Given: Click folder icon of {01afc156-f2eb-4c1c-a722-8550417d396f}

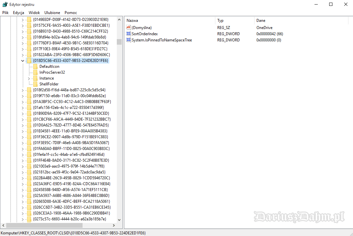Looking at the screenshot, I should pyautogui.click(x=29, y=108).
